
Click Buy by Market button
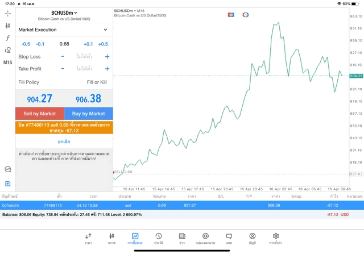89,114
